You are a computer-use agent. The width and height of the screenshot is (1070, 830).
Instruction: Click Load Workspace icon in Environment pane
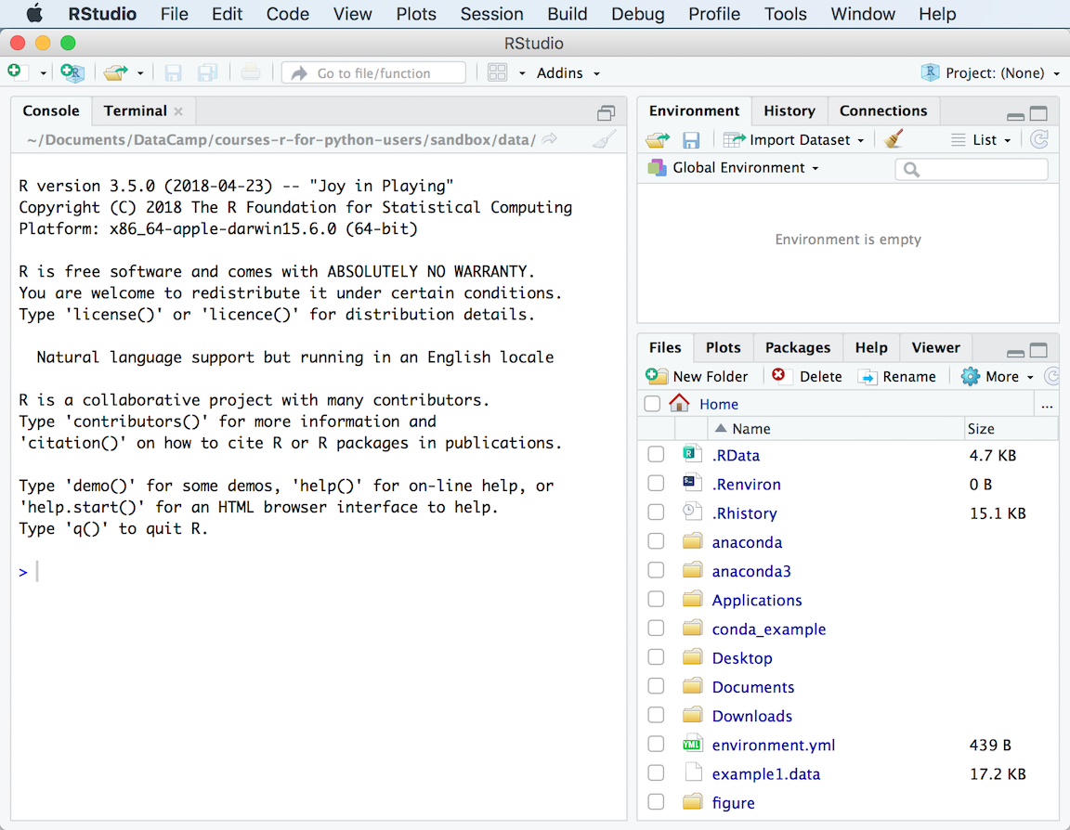tap(658, 140)
